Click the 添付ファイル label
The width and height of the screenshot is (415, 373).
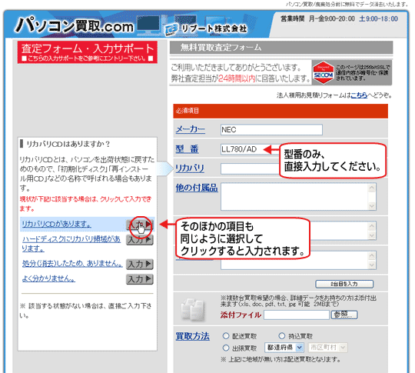[x=241, y=315]
